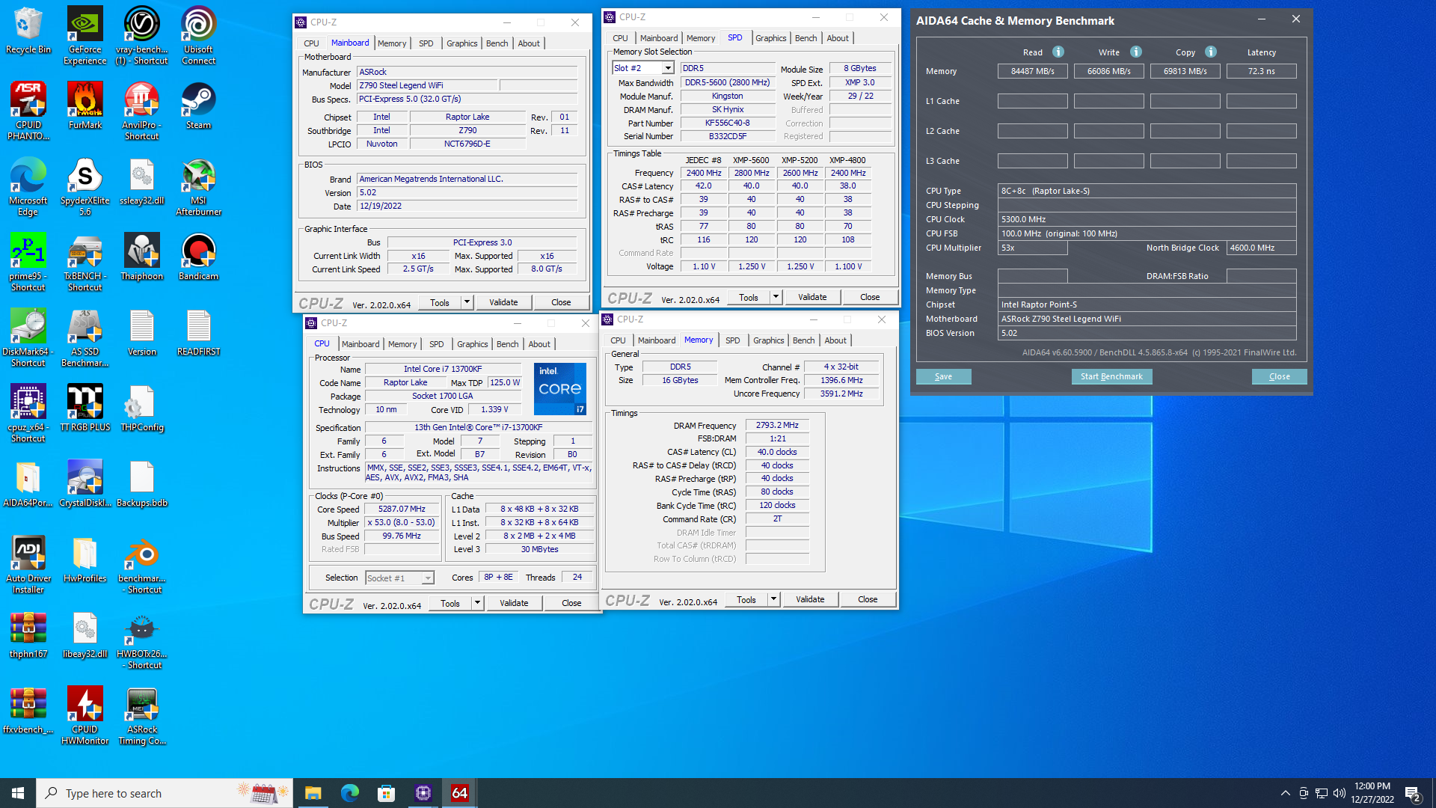The width and height of the screenshot is (1436, 808).
Task: Switch to SPD tab in Memory window
Action: click(x=732, y=340)
